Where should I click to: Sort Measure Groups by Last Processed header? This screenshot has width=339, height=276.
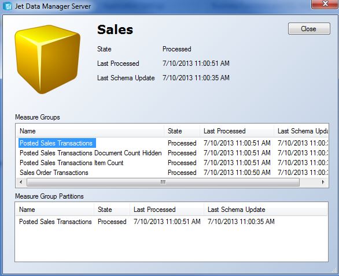(x=237, y=130)
